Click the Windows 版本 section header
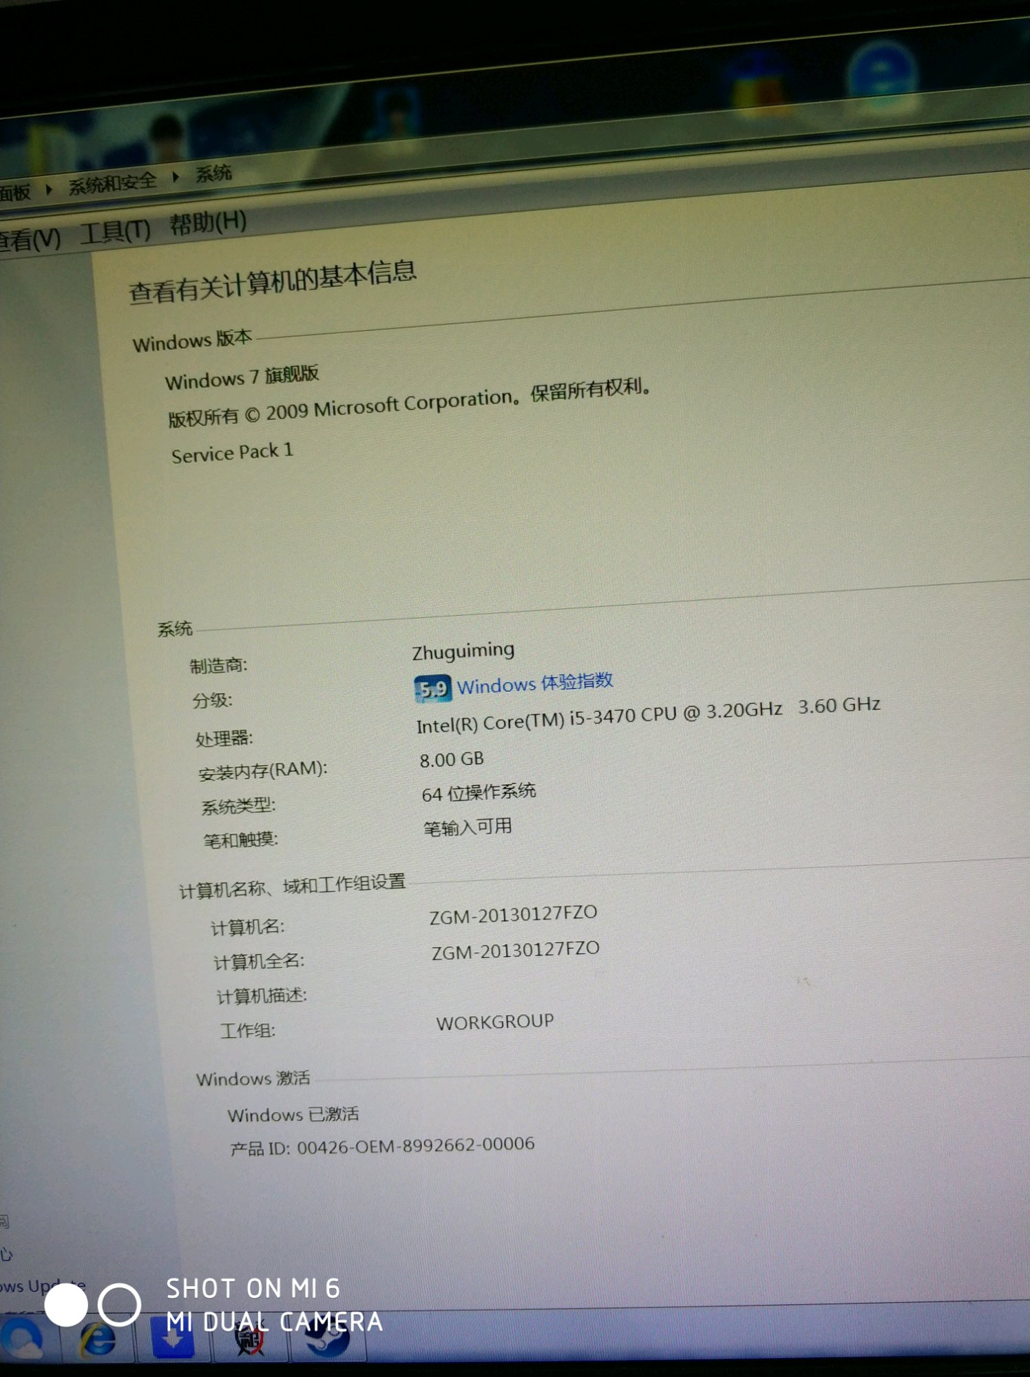The width and height of the screenshot is (1030, 1377). tap(193, 340)
